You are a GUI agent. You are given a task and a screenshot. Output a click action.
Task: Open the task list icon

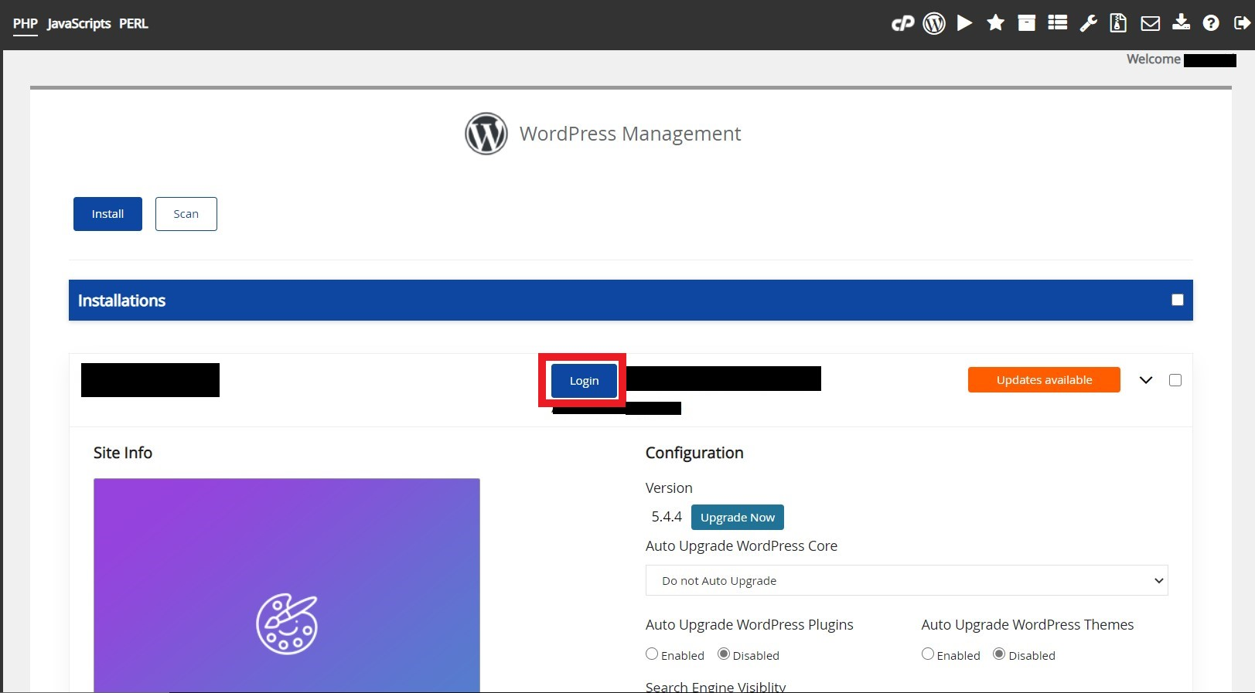tap(1057, 23)
